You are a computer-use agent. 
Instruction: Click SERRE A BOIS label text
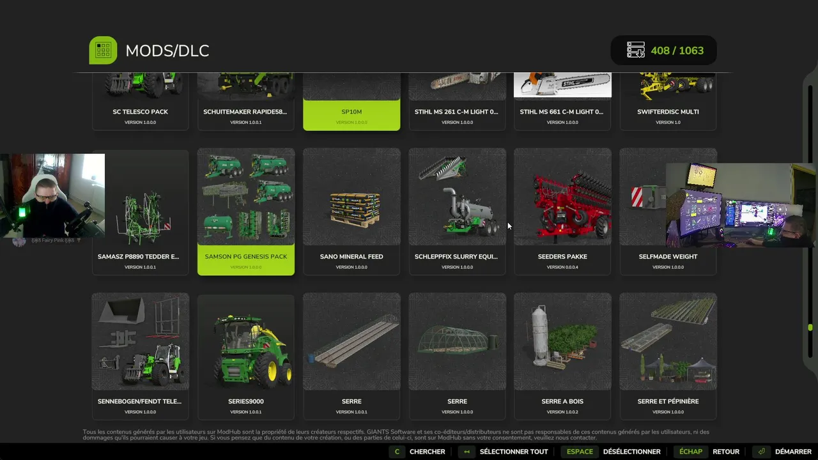click(x=562, y=402)
